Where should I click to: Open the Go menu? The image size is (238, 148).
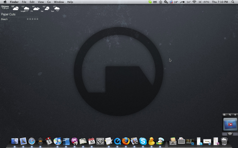pos(49,2)
